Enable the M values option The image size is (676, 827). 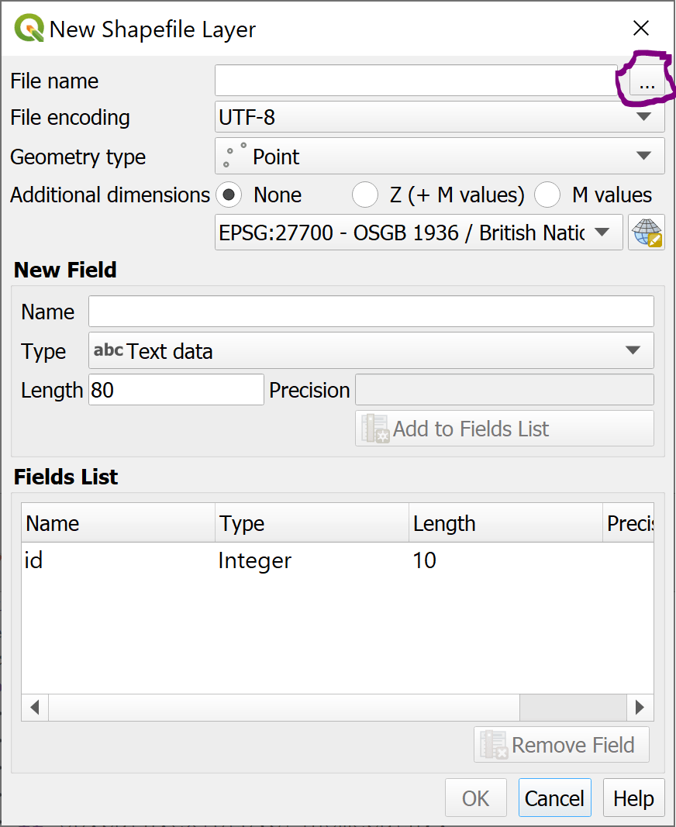point(547,195)
